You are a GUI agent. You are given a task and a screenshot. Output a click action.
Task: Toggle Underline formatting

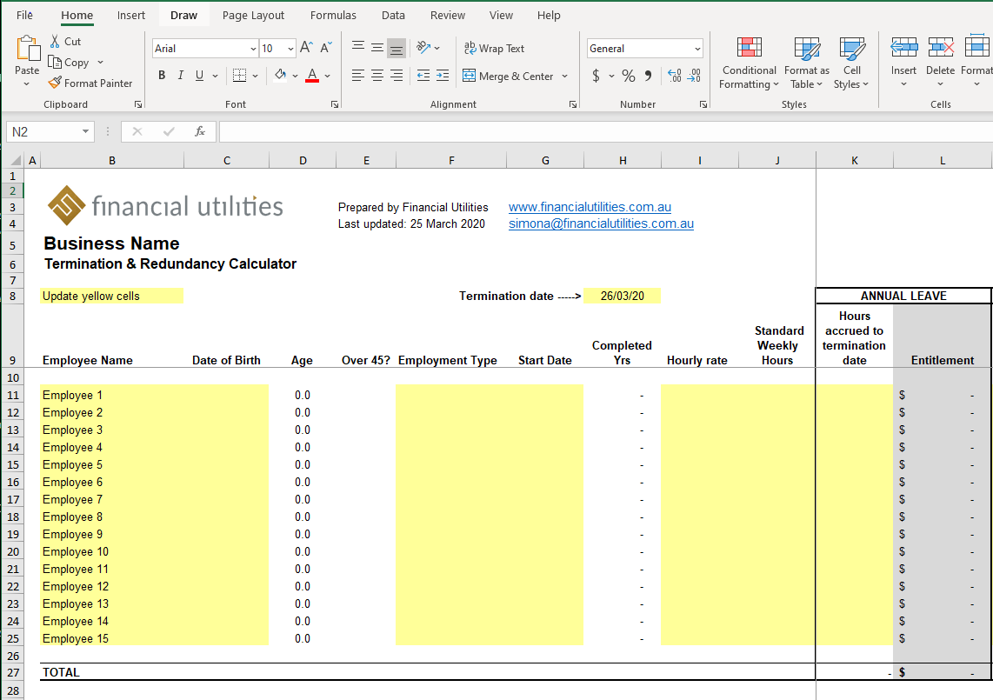198,76
